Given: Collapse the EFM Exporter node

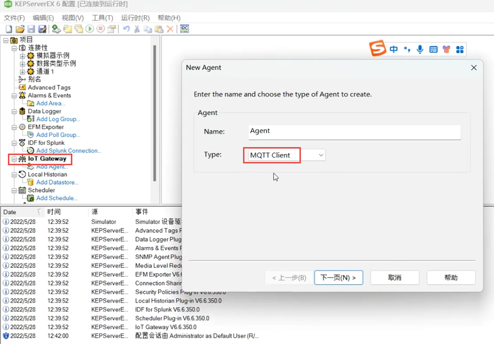Looking at the screenshot, I should [x=14, y=127].
